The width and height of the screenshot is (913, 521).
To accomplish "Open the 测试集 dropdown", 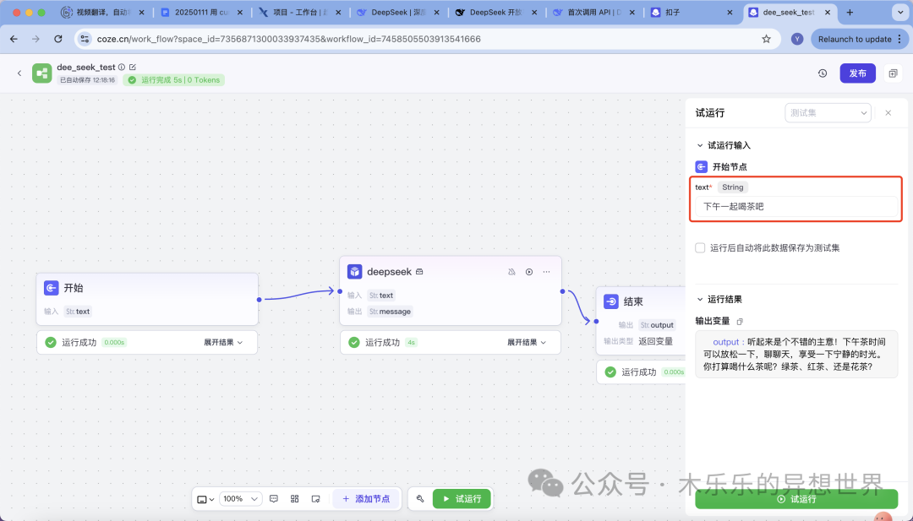I will tap(828, 113).
